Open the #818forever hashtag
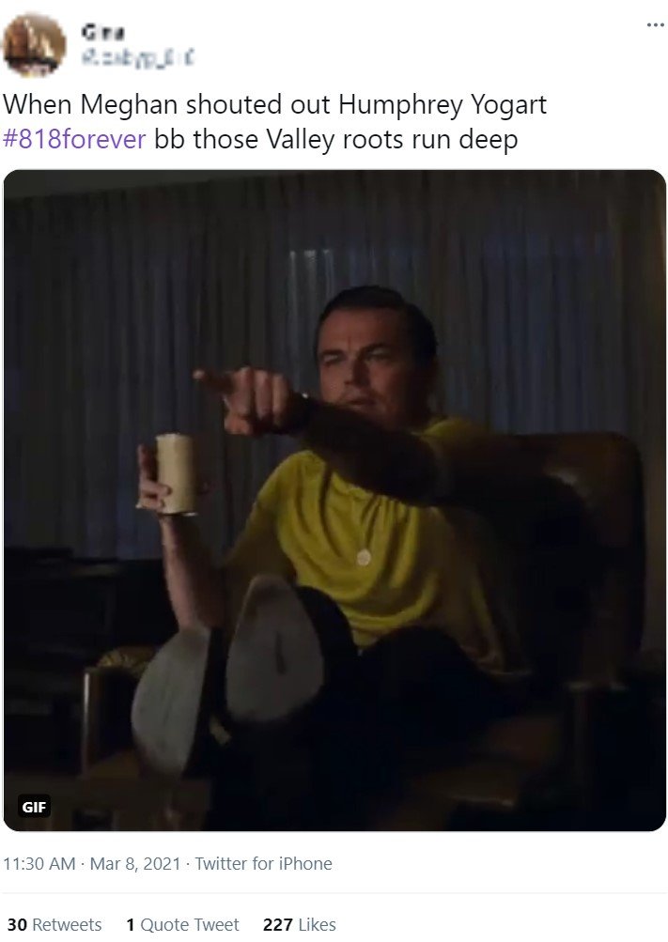This screenshot has width=668, height=942. (x=74, y=139)
